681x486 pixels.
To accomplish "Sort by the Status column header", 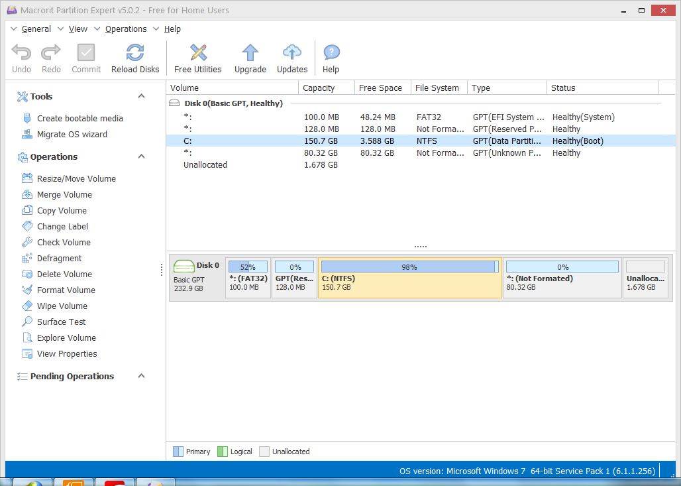I will (x=603, y=88).
